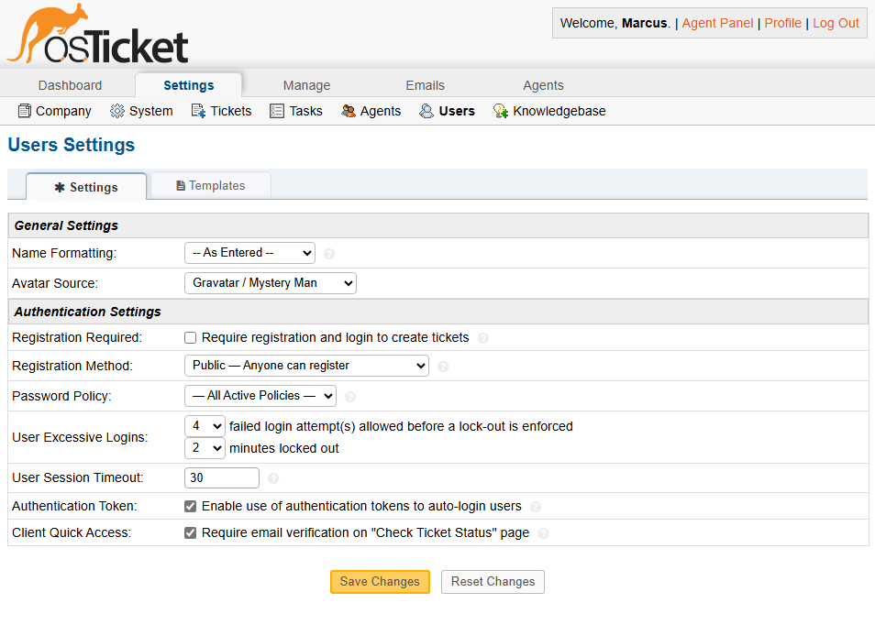Click the Agents people icon
The height and width of the screenshot is (625, 875).
click(x=349, y=111)
